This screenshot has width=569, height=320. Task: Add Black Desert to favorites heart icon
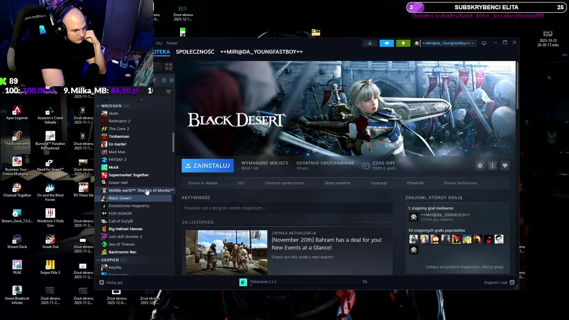point(505,165)
